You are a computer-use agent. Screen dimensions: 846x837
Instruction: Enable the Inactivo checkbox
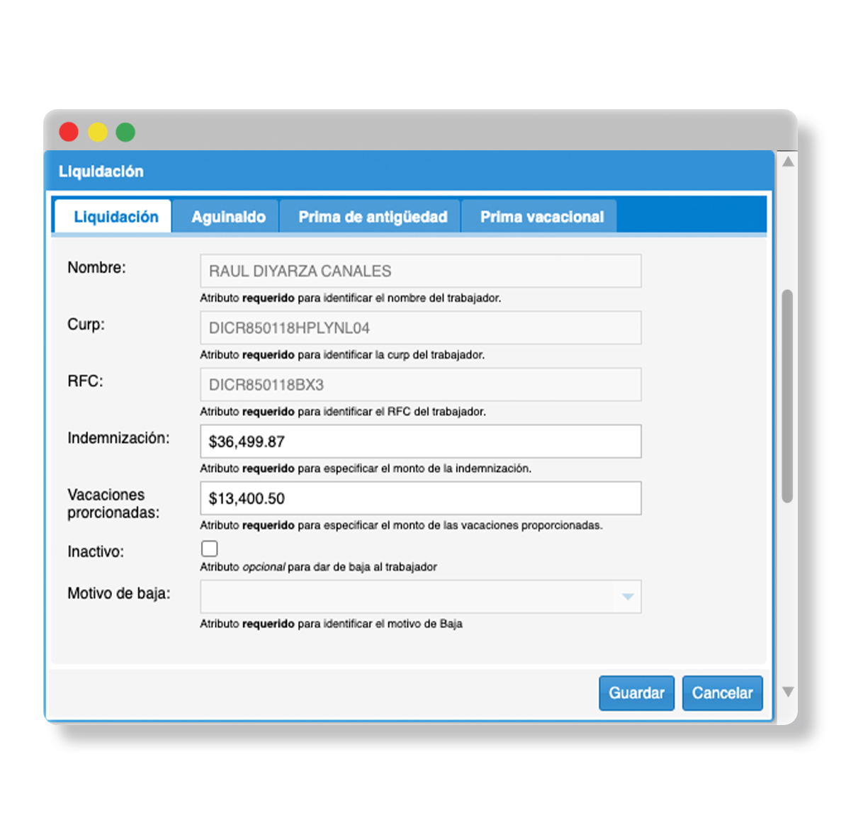click(210, 549)
